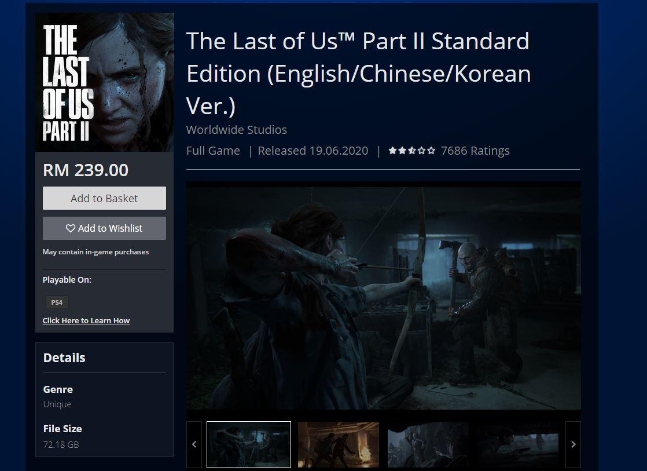Select the fourth thumbnail with prone character
The height and width of the screenshot is (471, 647).
[517, 444]
